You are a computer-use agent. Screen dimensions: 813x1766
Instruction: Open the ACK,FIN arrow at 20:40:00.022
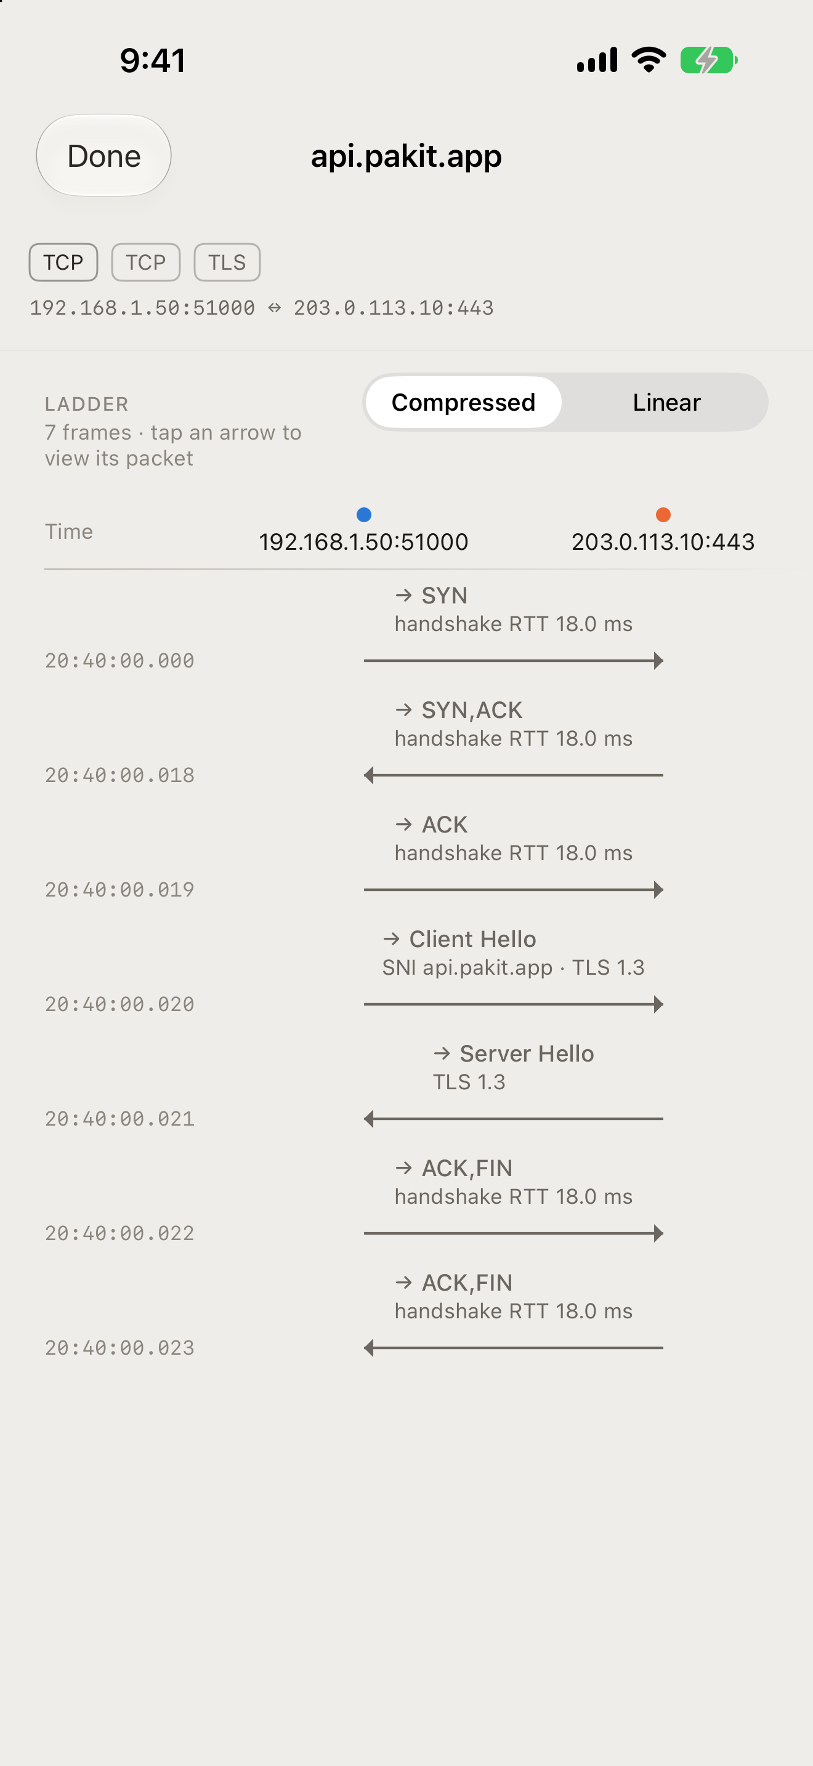(514, 1233)
